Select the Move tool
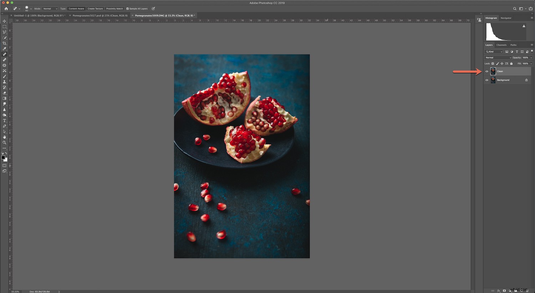Viewport: 535px width, 293px height. [x=4, y=21]
